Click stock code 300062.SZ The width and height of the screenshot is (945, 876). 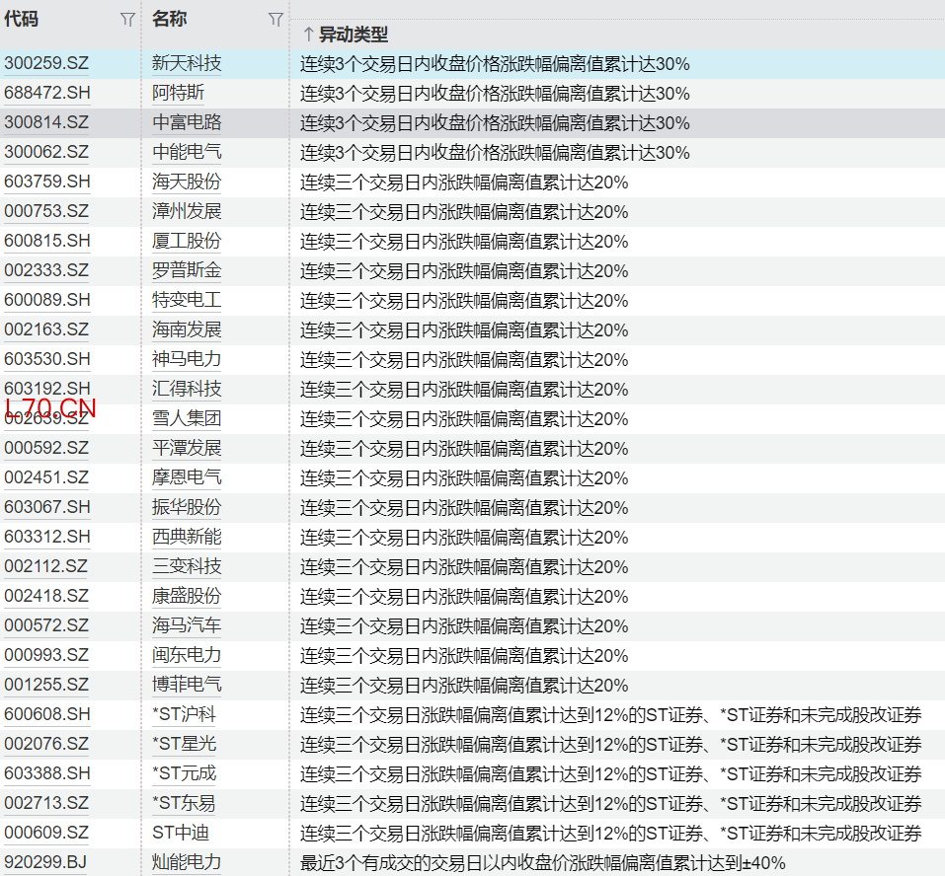46,153
